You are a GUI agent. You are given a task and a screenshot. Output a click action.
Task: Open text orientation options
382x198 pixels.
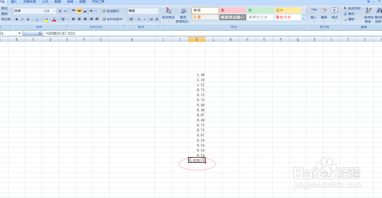[92, 11]
